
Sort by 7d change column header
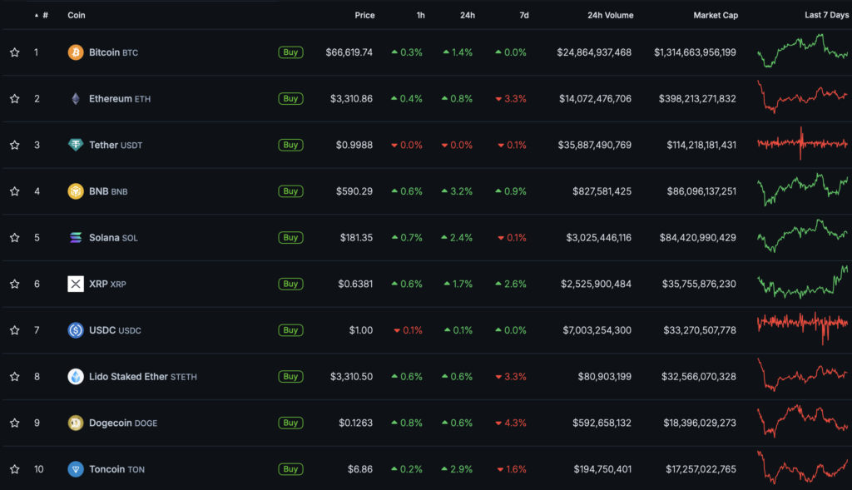click(523, 15)
